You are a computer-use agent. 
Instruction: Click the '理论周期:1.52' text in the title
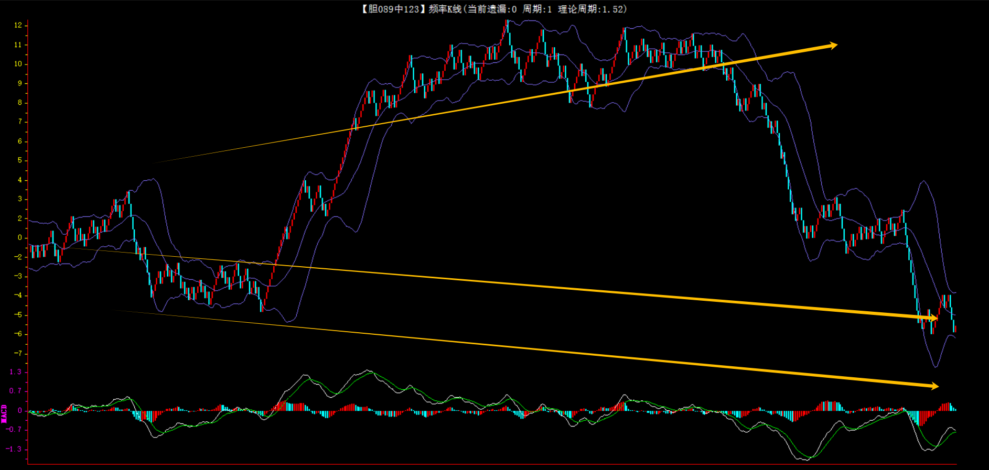(592, 9)
